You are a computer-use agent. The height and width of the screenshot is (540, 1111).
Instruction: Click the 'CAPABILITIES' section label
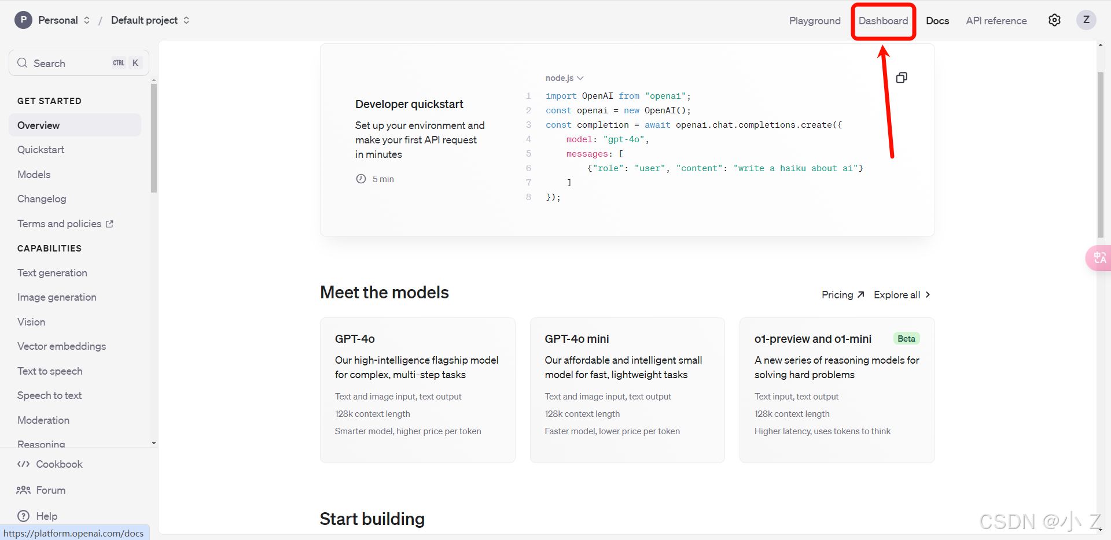click(x=49, y=249)
